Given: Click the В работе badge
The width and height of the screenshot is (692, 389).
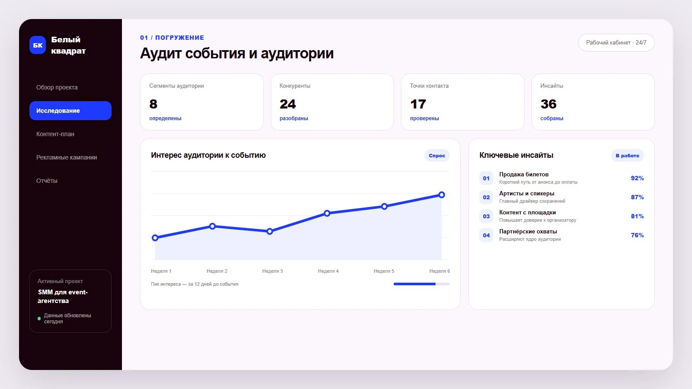Looking at the screenshot, I should tap(627, 156).
